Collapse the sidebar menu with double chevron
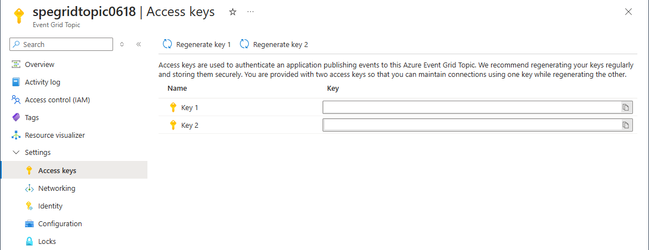Screen dimensions: 649x250 click(139, 44)
